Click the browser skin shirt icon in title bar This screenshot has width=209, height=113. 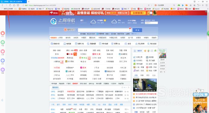pos(195,2)
